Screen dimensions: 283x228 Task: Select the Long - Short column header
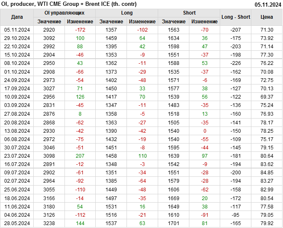tap(236, 17)
